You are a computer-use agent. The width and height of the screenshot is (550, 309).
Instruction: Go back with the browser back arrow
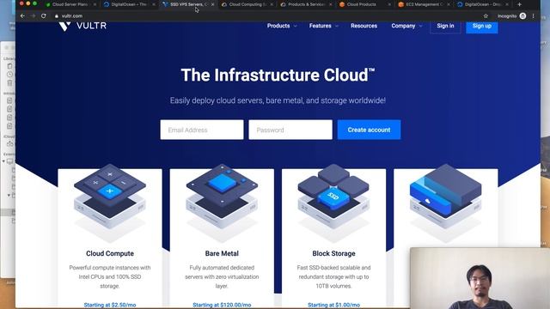22,15
